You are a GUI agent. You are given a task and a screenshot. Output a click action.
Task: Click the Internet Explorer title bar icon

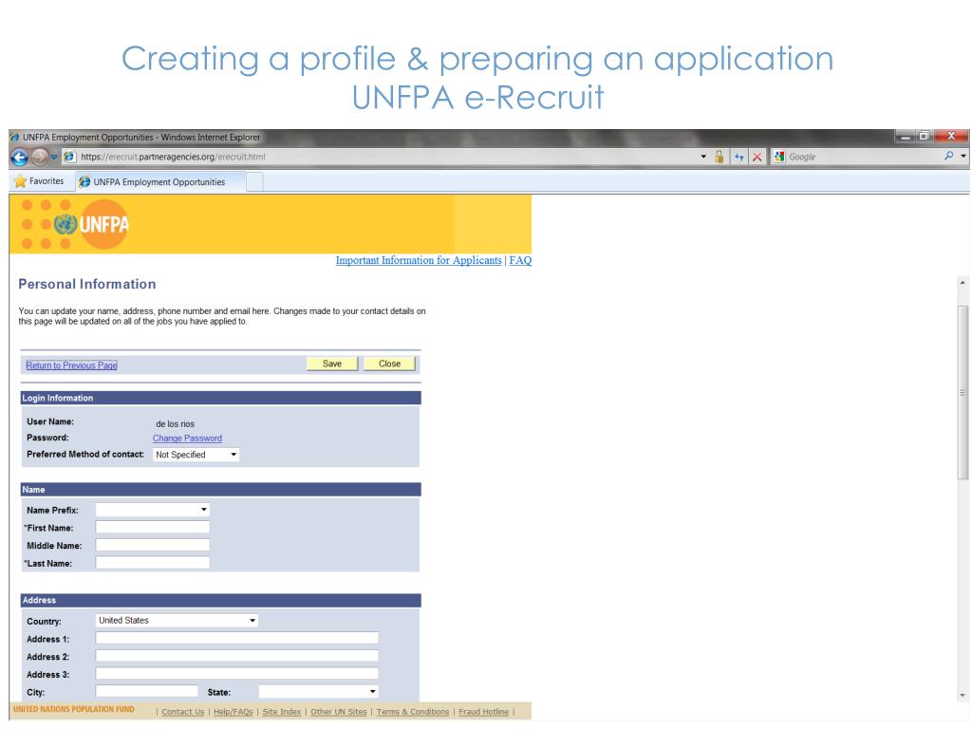[15, 137]
